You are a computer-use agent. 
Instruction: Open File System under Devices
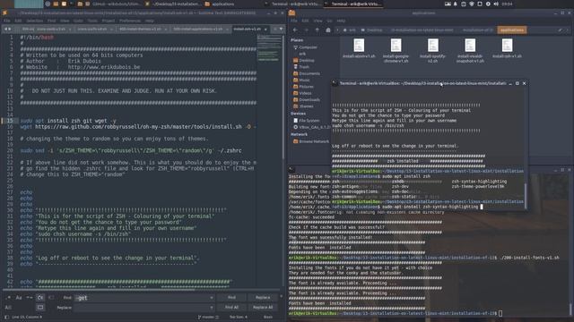point(306,120)
